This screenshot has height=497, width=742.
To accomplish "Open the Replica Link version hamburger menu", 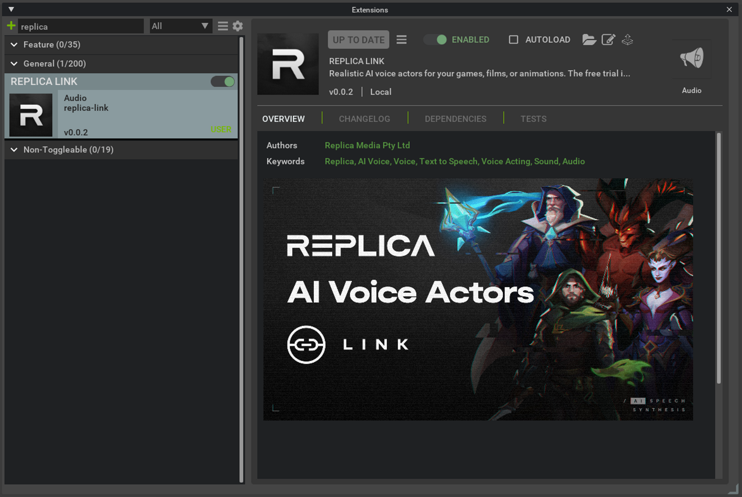I will pos(401,39).
